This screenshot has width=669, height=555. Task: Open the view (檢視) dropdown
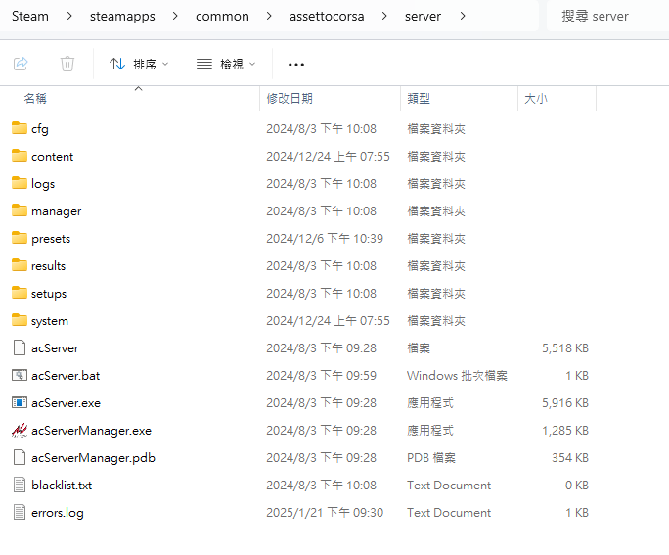click(226, 64)
